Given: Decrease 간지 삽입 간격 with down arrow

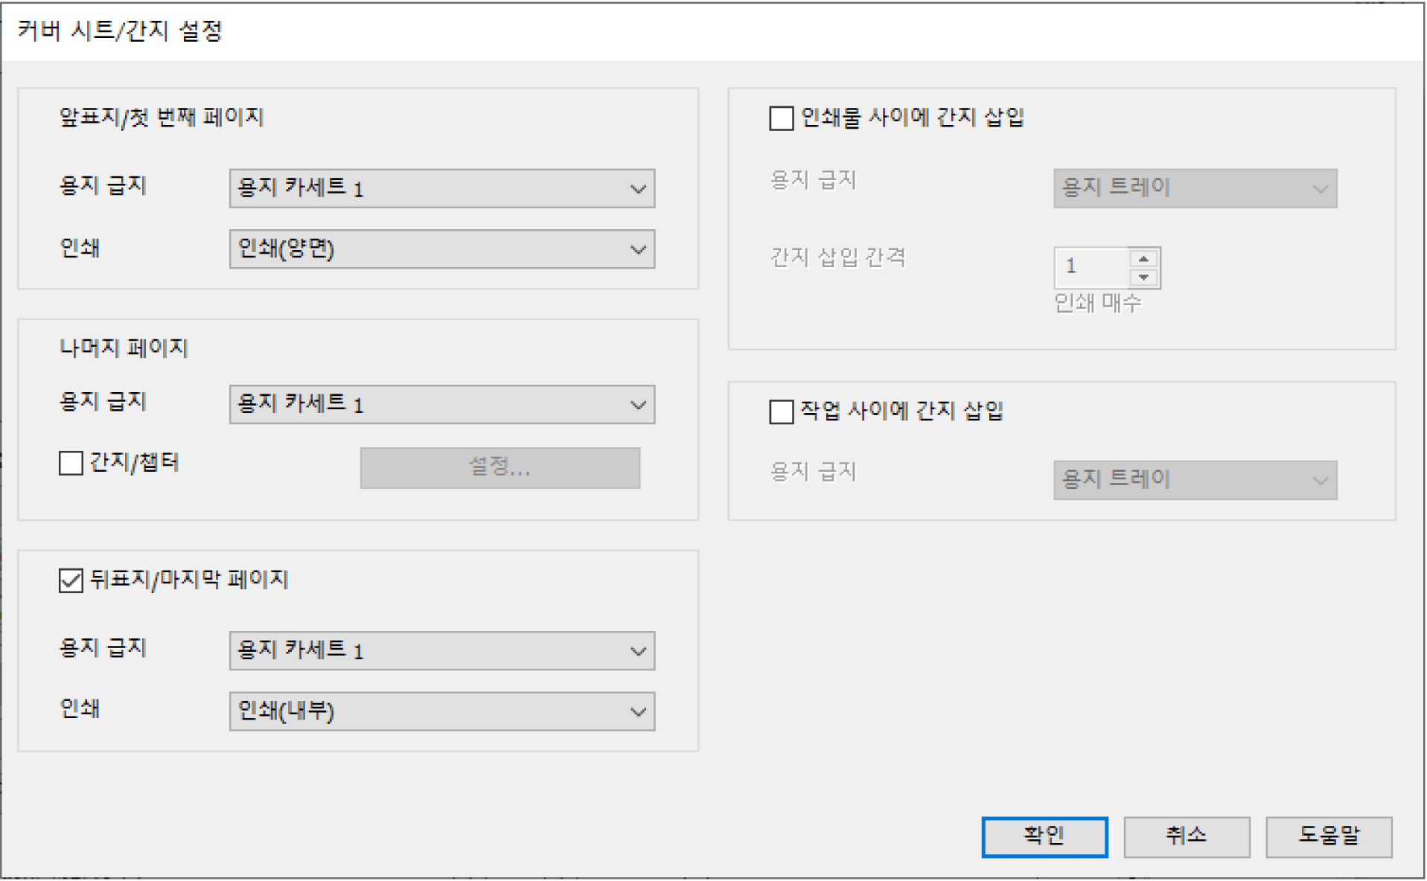Looking at the screenshot, I should point(1143,278).
